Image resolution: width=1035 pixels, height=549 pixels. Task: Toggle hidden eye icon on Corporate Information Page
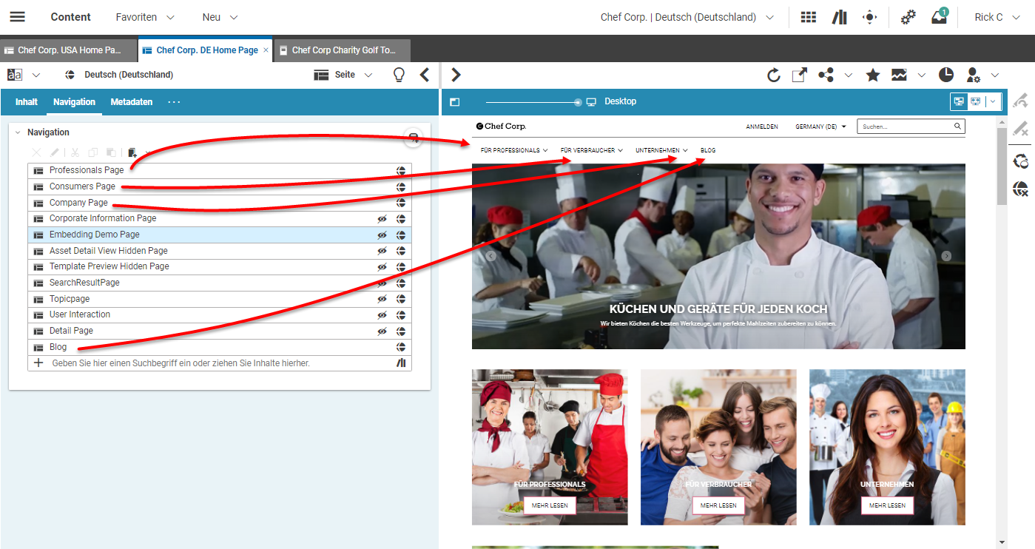382,219
